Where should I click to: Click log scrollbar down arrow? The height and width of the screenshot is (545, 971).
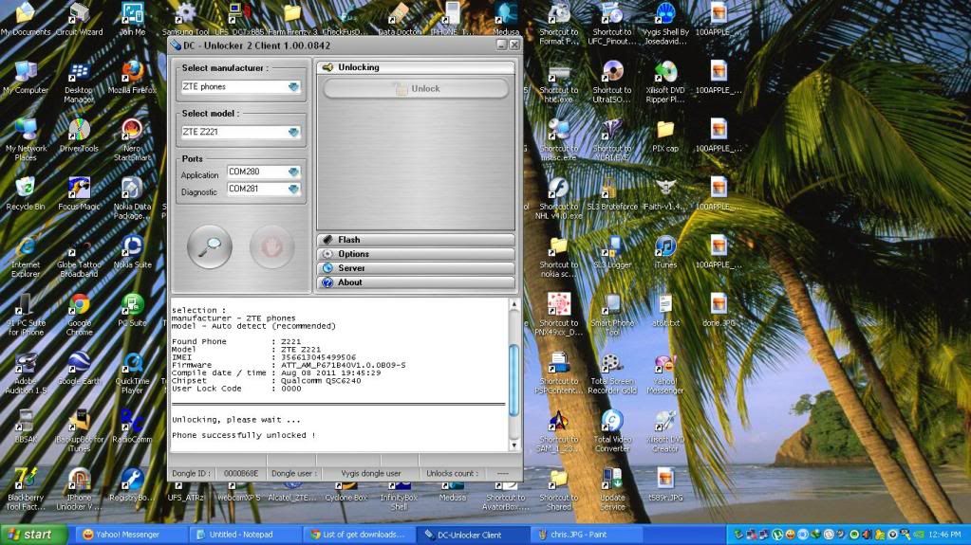(514, 445)
